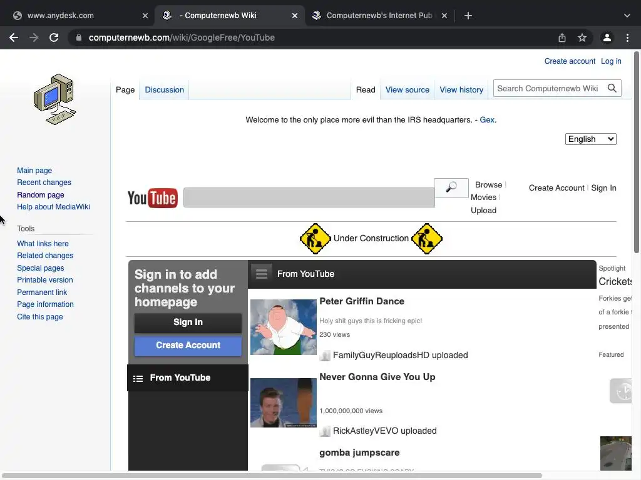This screenshot has height=480, width=641.
Task: Close the Computernewb Wiki tab
Action: click(295, 16)
